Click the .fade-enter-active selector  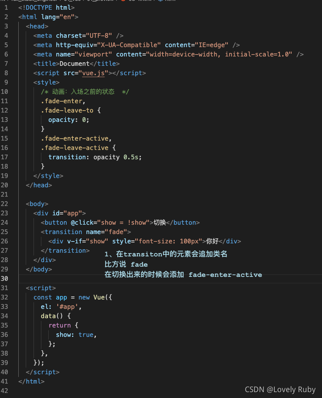pyautogui.click(x=75, y=138)
